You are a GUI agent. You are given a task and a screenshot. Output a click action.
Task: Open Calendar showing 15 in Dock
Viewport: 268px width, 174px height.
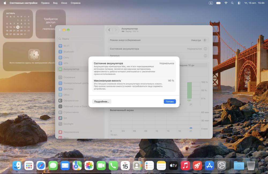point(125,165)
